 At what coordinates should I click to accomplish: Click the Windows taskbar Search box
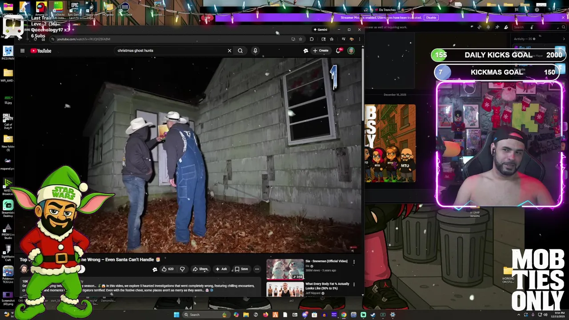tap(206, 315)
